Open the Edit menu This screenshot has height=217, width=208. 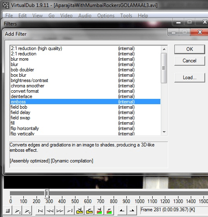(23, 15)
